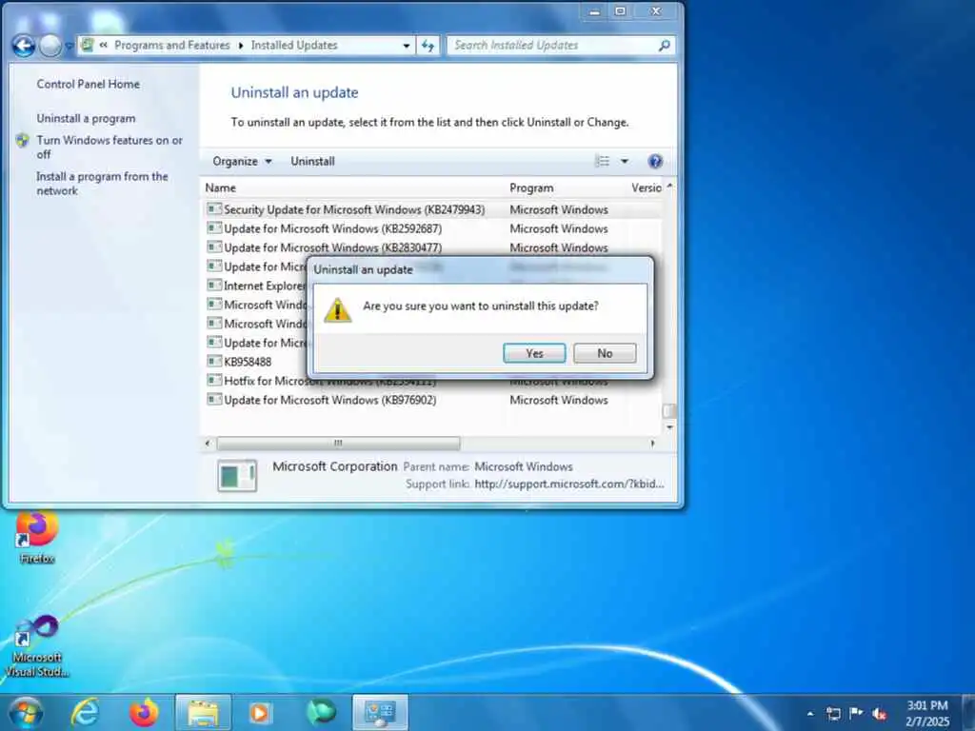Viewport: 975px width, 731px height.
Task: Click the icon beside KB2479943 security update
Action: tap(214, 209)
